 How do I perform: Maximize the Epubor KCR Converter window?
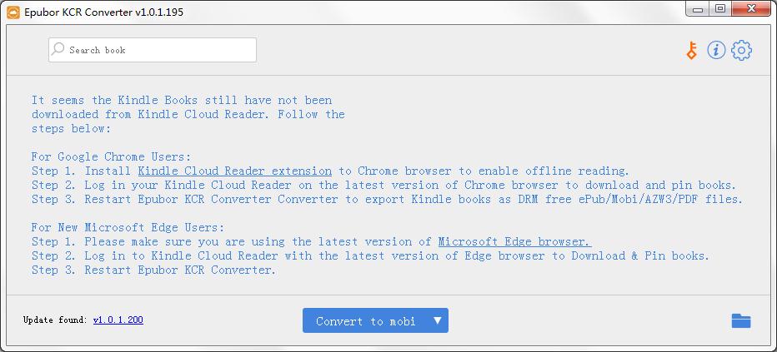[720, 9]
